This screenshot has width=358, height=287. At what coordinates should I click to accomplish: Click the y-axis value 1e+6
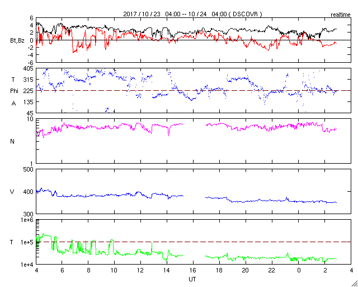[x=27, y=220]
